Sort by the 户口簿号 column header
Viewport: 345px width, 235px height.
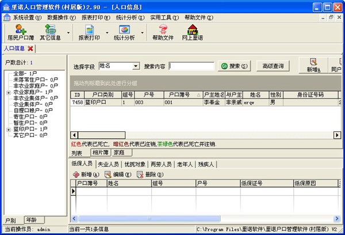[183, 95]
